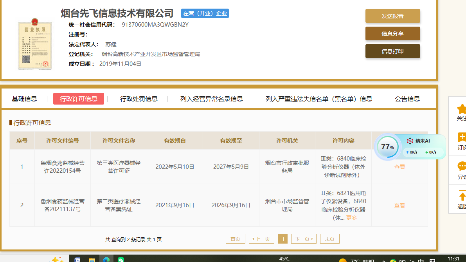The image size is (466, 262).
Task: Go to 下一页 in pagination
Action: tap(303, 239)
